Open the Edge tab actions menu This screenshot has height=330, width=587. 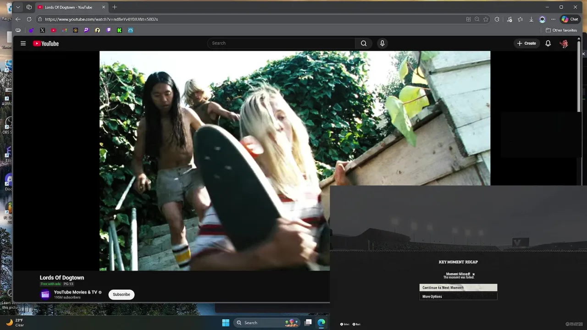tap(18, 7)
